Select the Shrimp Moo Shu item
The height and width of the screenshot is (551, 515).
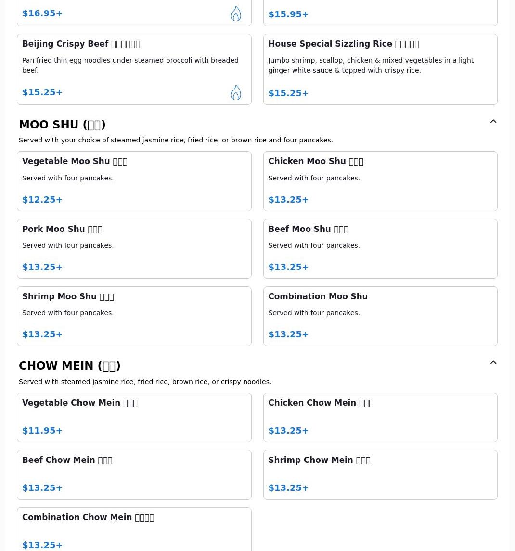click(134, 316)
